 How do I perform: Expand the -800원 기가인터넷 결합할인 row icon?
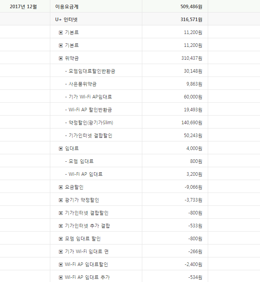(x=60, y=213)
